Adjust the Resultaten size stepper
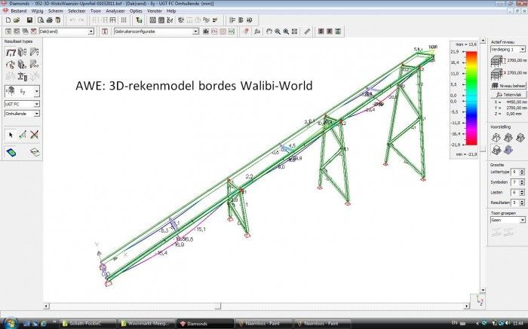Screen dimensions: 528x329 tap(522, 203)
